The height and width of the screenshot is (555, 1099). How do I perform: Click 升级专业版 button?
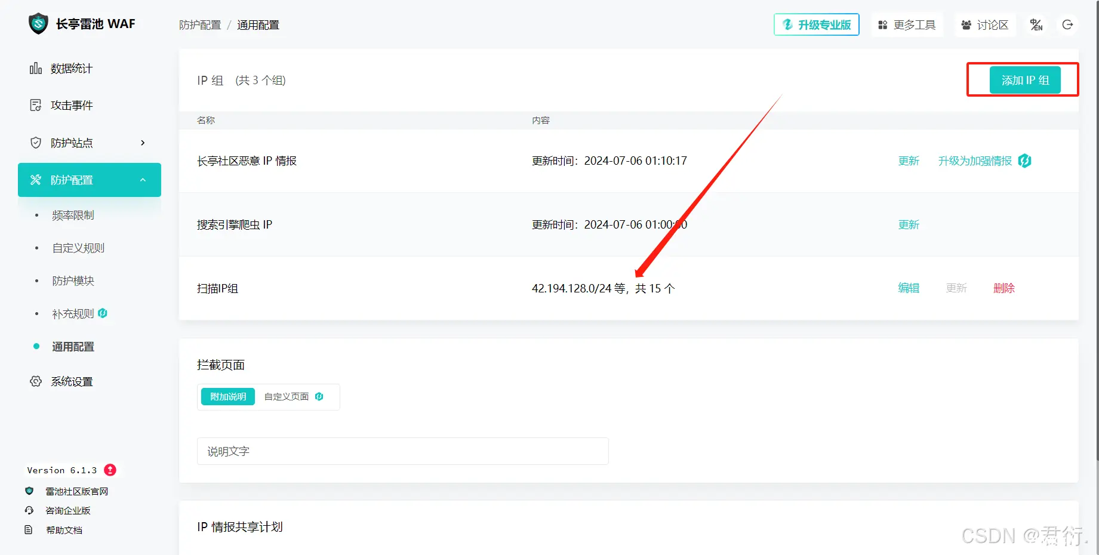pos(817,24)
